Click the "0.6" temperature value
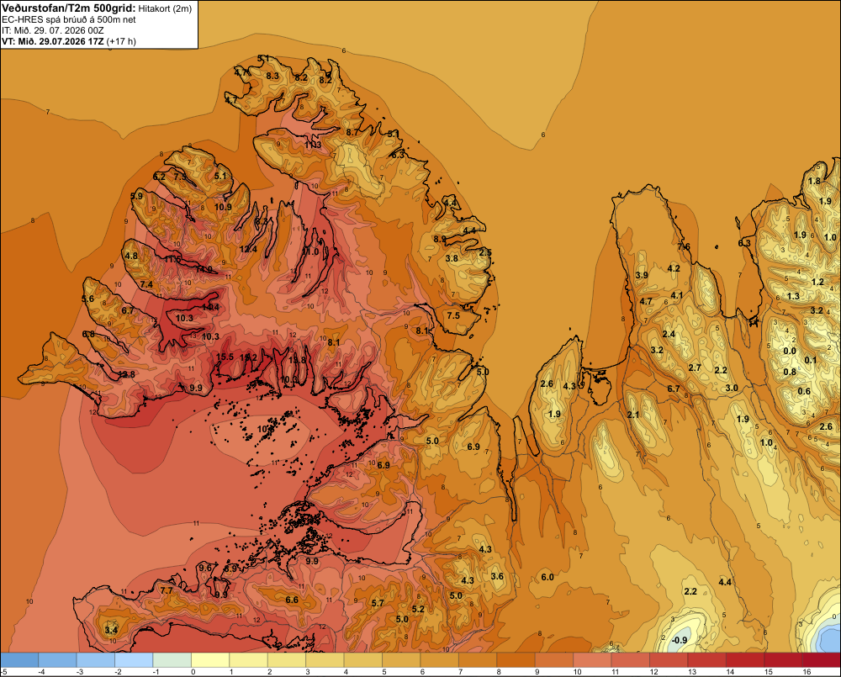The height and width of the screenshot is (677, 841). click(x=804, y=391)
